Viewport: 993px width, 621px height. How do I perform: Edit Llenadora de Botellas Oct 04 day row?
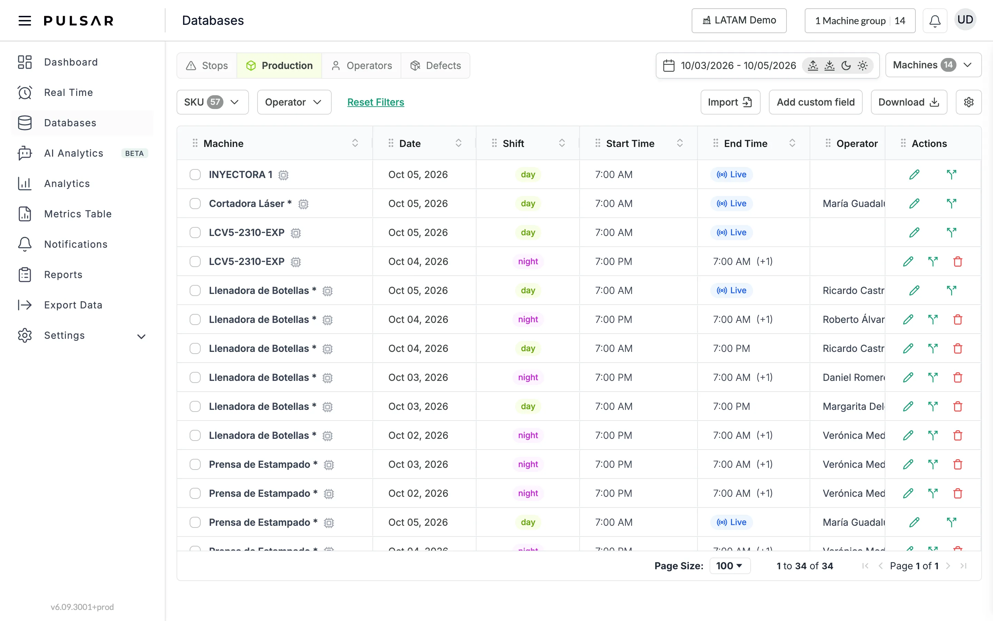(x=908, y=348)
